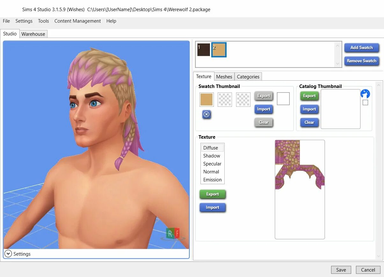Expand the Settings panel below the 3D preview
384x277 pixels.
(x=8, y=254)
